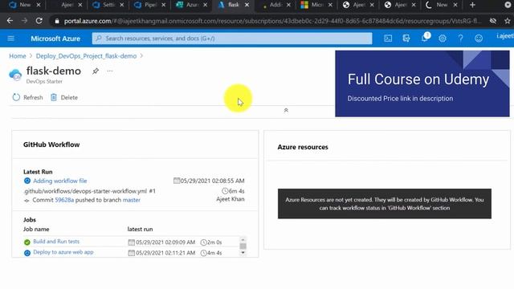Click the Delete trash icon
This screenshot has width=514, height=289.
[x=54, y=97]
